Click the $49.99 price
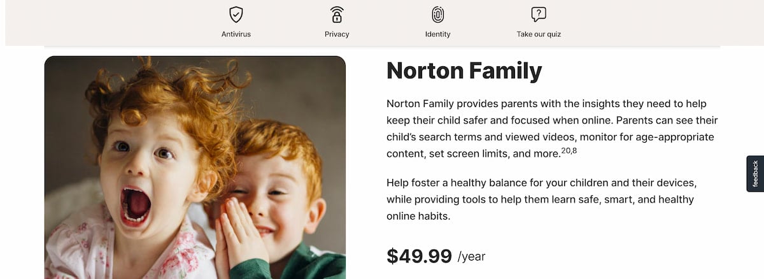The height and width of the screenshot is (279, 764). click(x=419, y=255)
